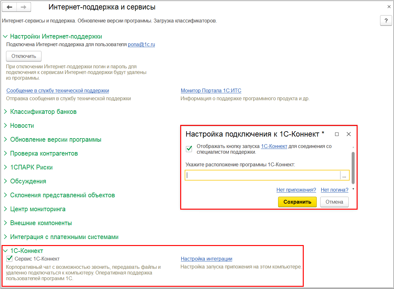Expand Центр мониторинга section
This screenshot has width=394, height=289.
[x=35, y=209]
